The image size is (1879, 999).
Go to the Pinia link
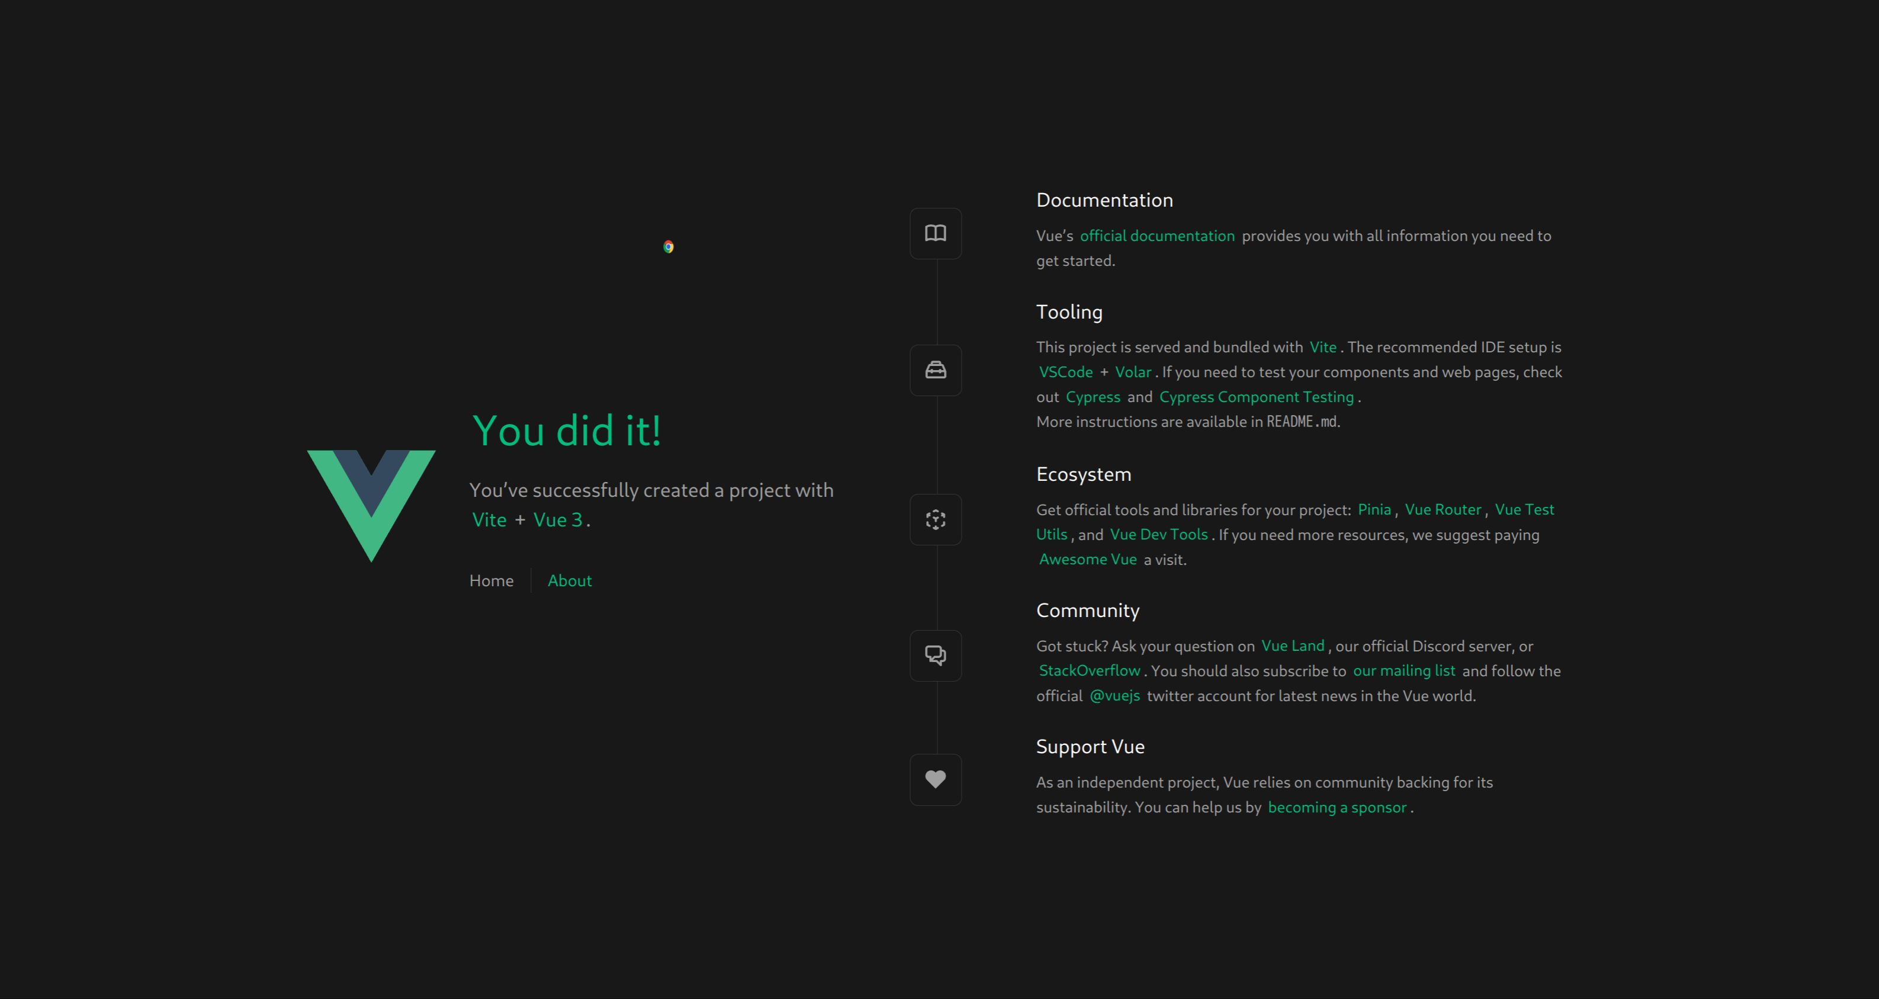[1374, 510]
